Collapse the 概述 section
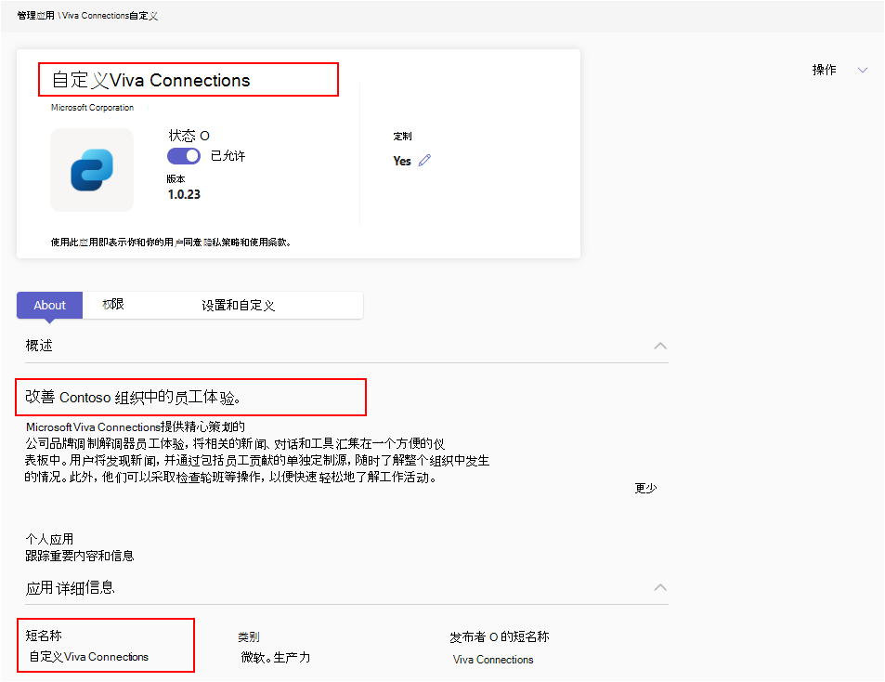 (x=659, y=345)
